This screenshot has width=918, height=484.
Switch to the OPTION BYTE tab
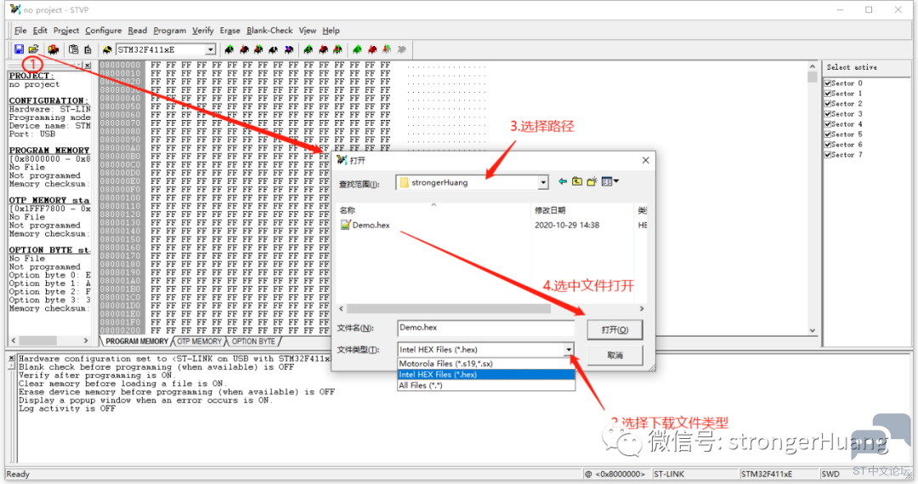[253, 341]
